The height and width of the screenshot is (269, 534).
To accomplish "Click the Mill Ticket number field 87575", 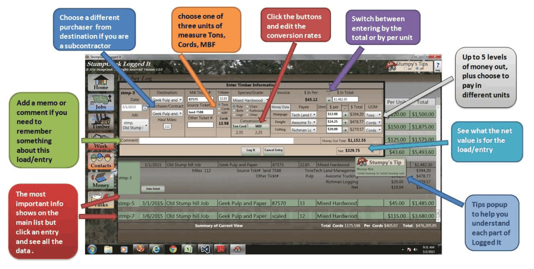I will pos(200,99).
